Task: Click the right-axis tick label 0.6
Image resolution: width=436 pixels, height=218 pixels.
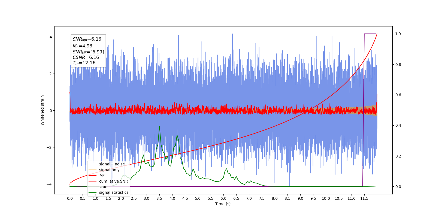Action: click(398, 95)
